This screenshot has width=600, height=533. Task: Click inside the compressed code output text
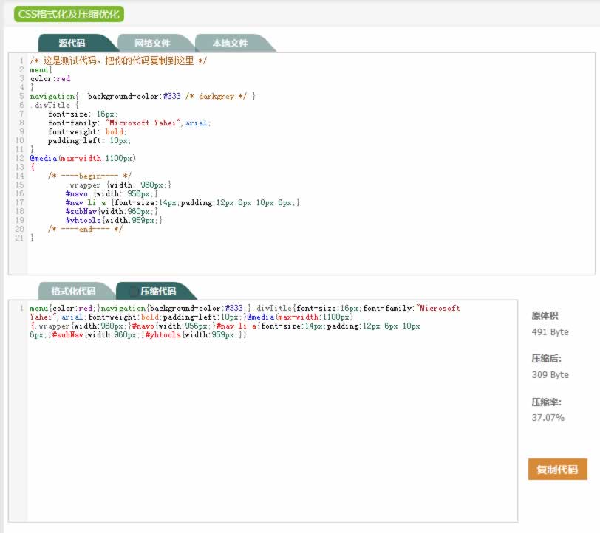point(222,321)
